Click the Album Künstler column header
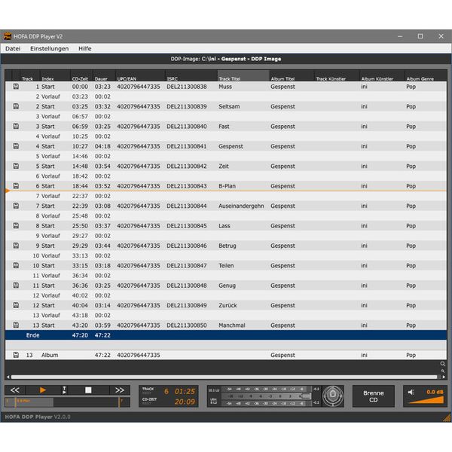This screenshot has width=452, height=452. pos(382,76)
